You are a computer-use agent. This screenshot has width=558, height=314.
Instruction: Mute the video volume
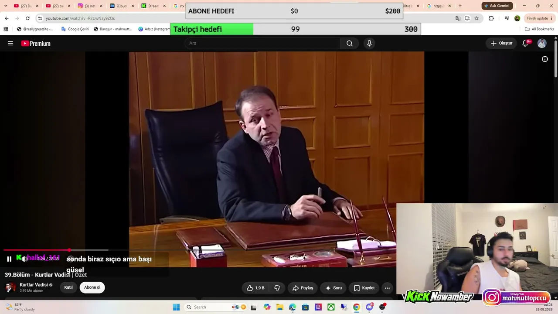[25, 259]
